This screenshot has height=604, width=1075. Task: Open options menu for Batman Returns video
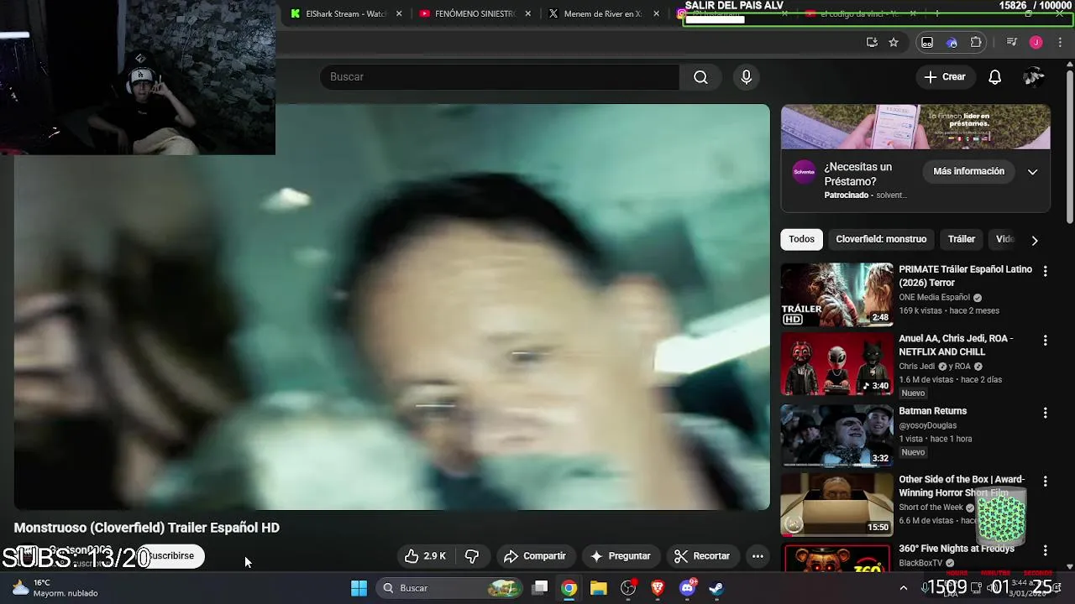click(x=1045, y=413)
